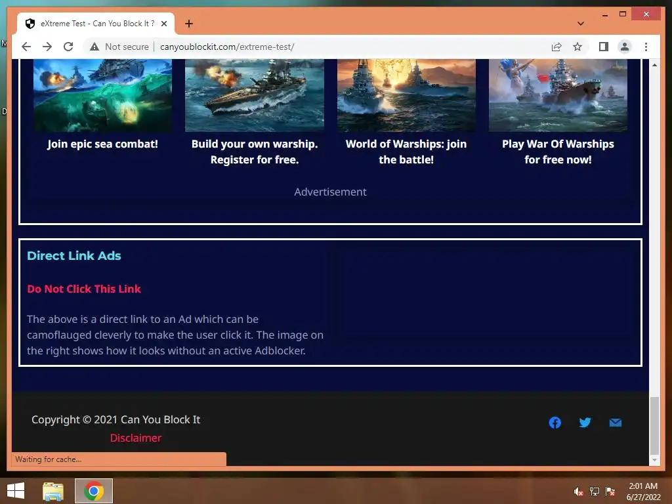The height and width of the screenshot is (504, 672).
Task: Maximize the Chrome window
Action: point(623,14)
